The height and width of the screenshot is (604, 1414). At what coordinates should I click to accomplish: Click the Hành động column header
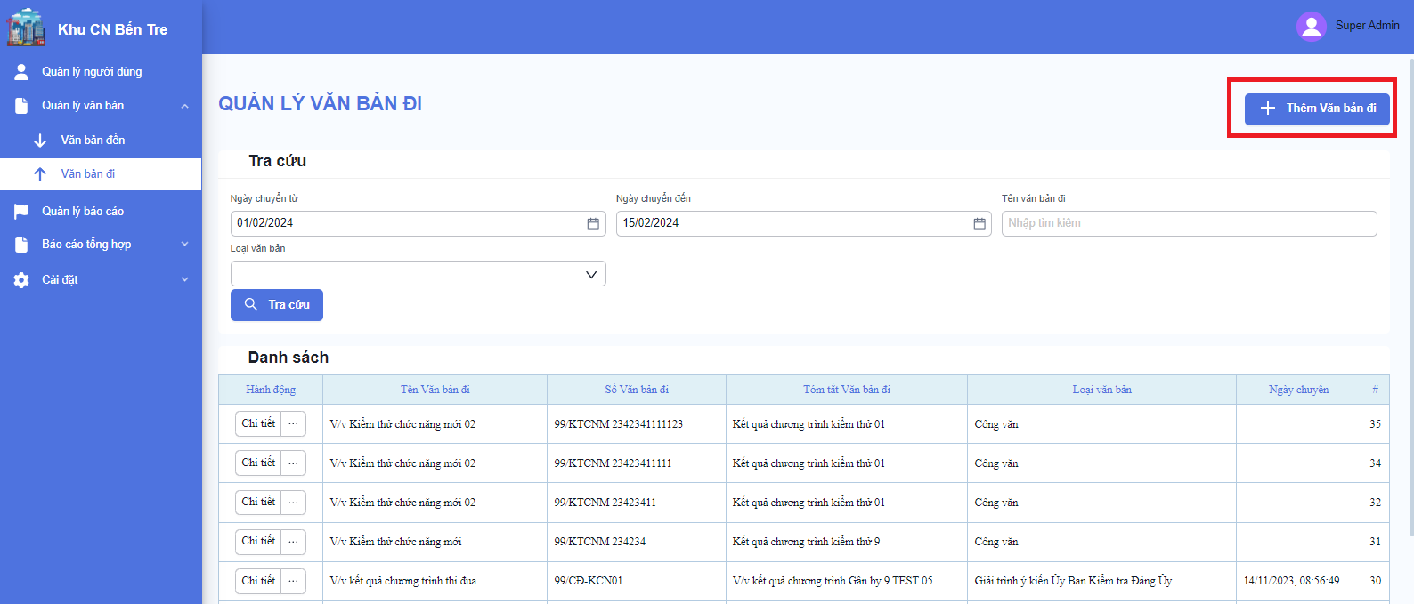(x=271, y=390)
